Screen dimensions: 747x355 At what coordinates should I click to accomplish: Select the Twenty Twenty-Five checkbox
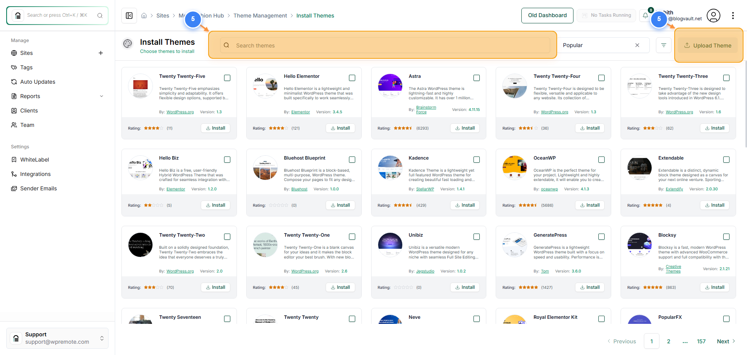coord(227,78)
